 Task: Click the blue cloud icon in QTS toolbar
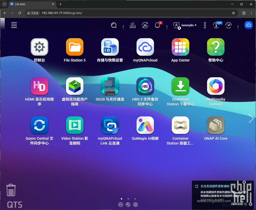248,25
